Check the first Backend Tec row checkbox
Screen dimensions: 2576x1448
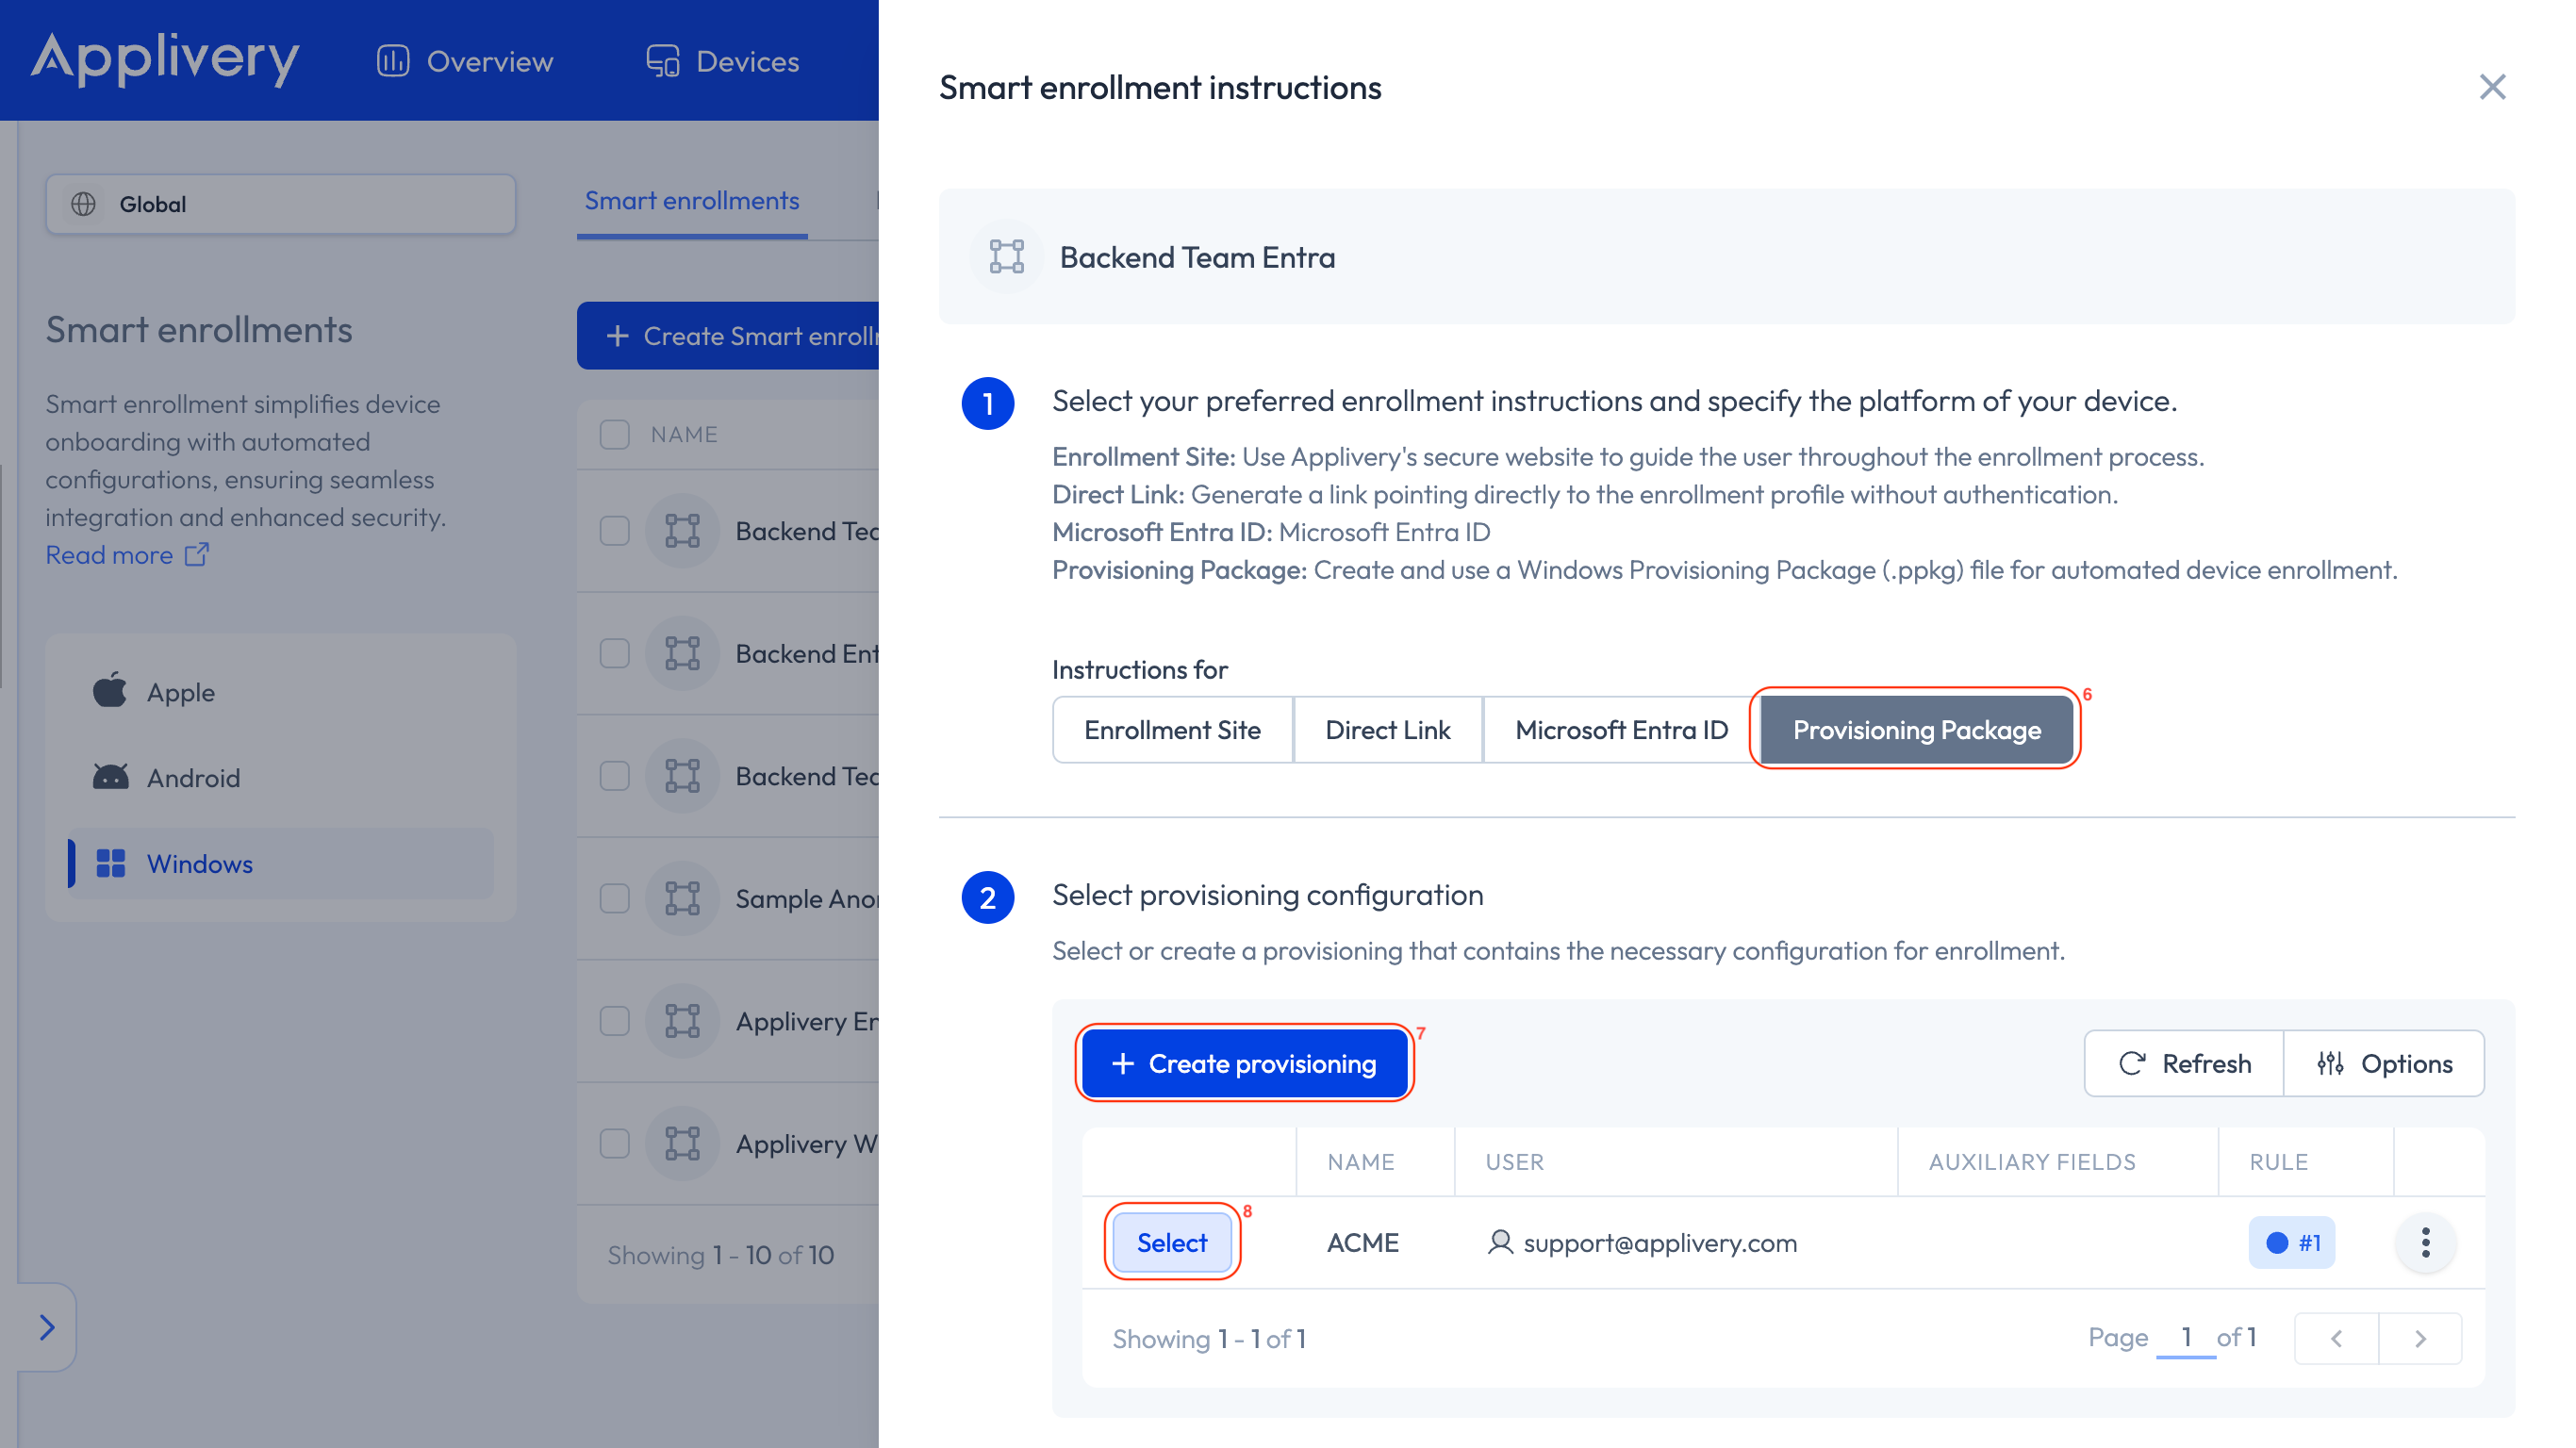click(614, 531)
